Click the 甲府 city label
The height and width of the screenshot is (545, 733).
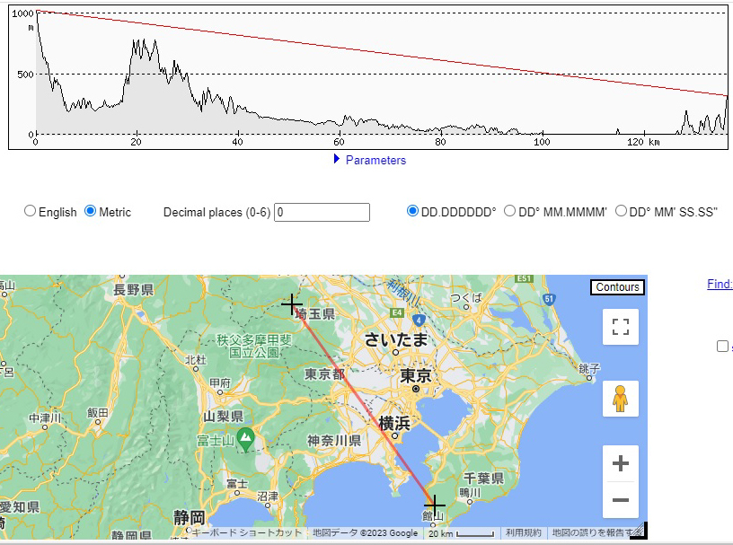220,383
